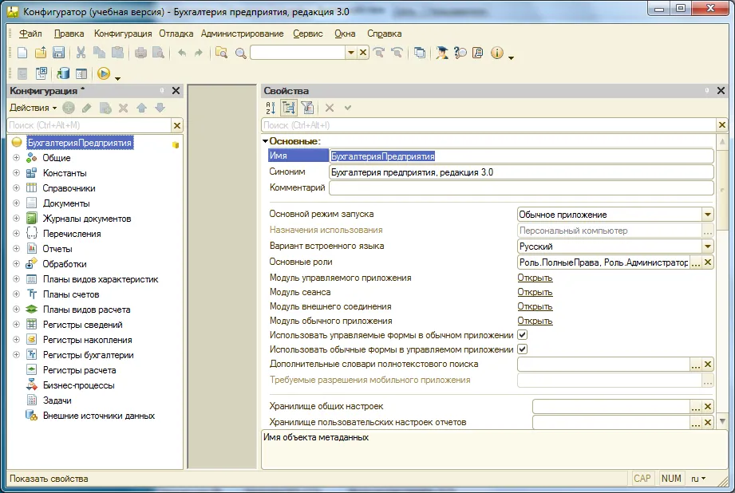Click the pencil Edit icon in Конфигурация panel
The image size is (735, 493).
pyautogui.click(x=87, y=108)
